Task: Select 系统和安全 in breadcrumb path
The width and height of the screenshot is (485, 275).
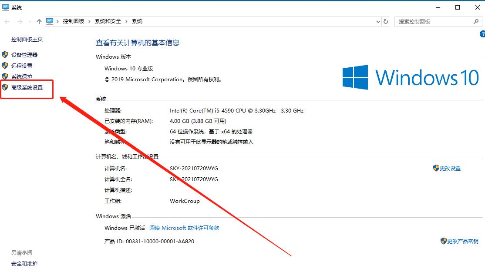Action: pyautogui.click(x=108, y=21)
